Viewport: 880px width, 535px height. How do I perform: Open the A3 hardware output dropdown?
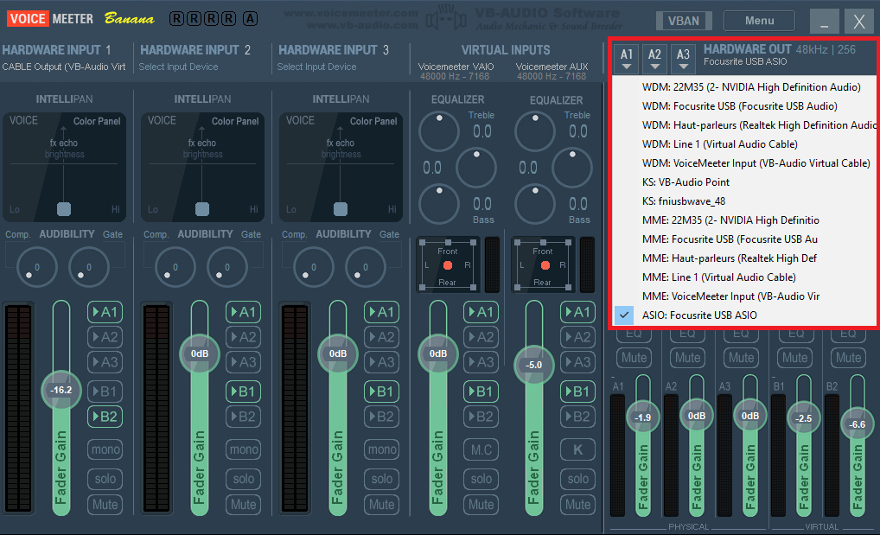[x=684, y=58]
